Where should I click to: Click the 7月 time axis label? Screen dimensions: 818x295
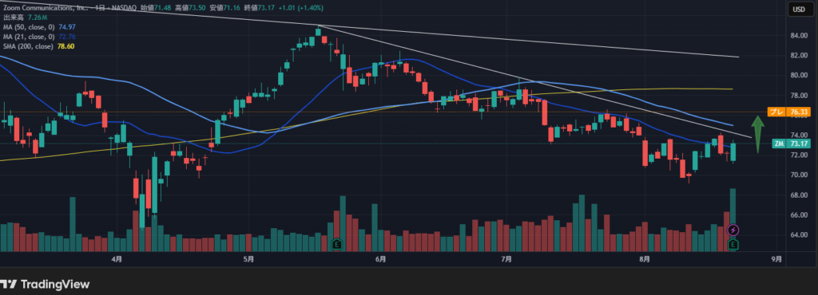coord(506,259)
